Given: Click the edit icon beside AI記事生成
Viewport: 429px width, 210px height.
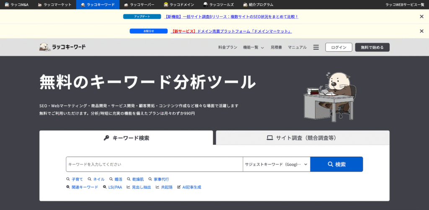Looking at the screenshot, I should click(x=179, y=187).
